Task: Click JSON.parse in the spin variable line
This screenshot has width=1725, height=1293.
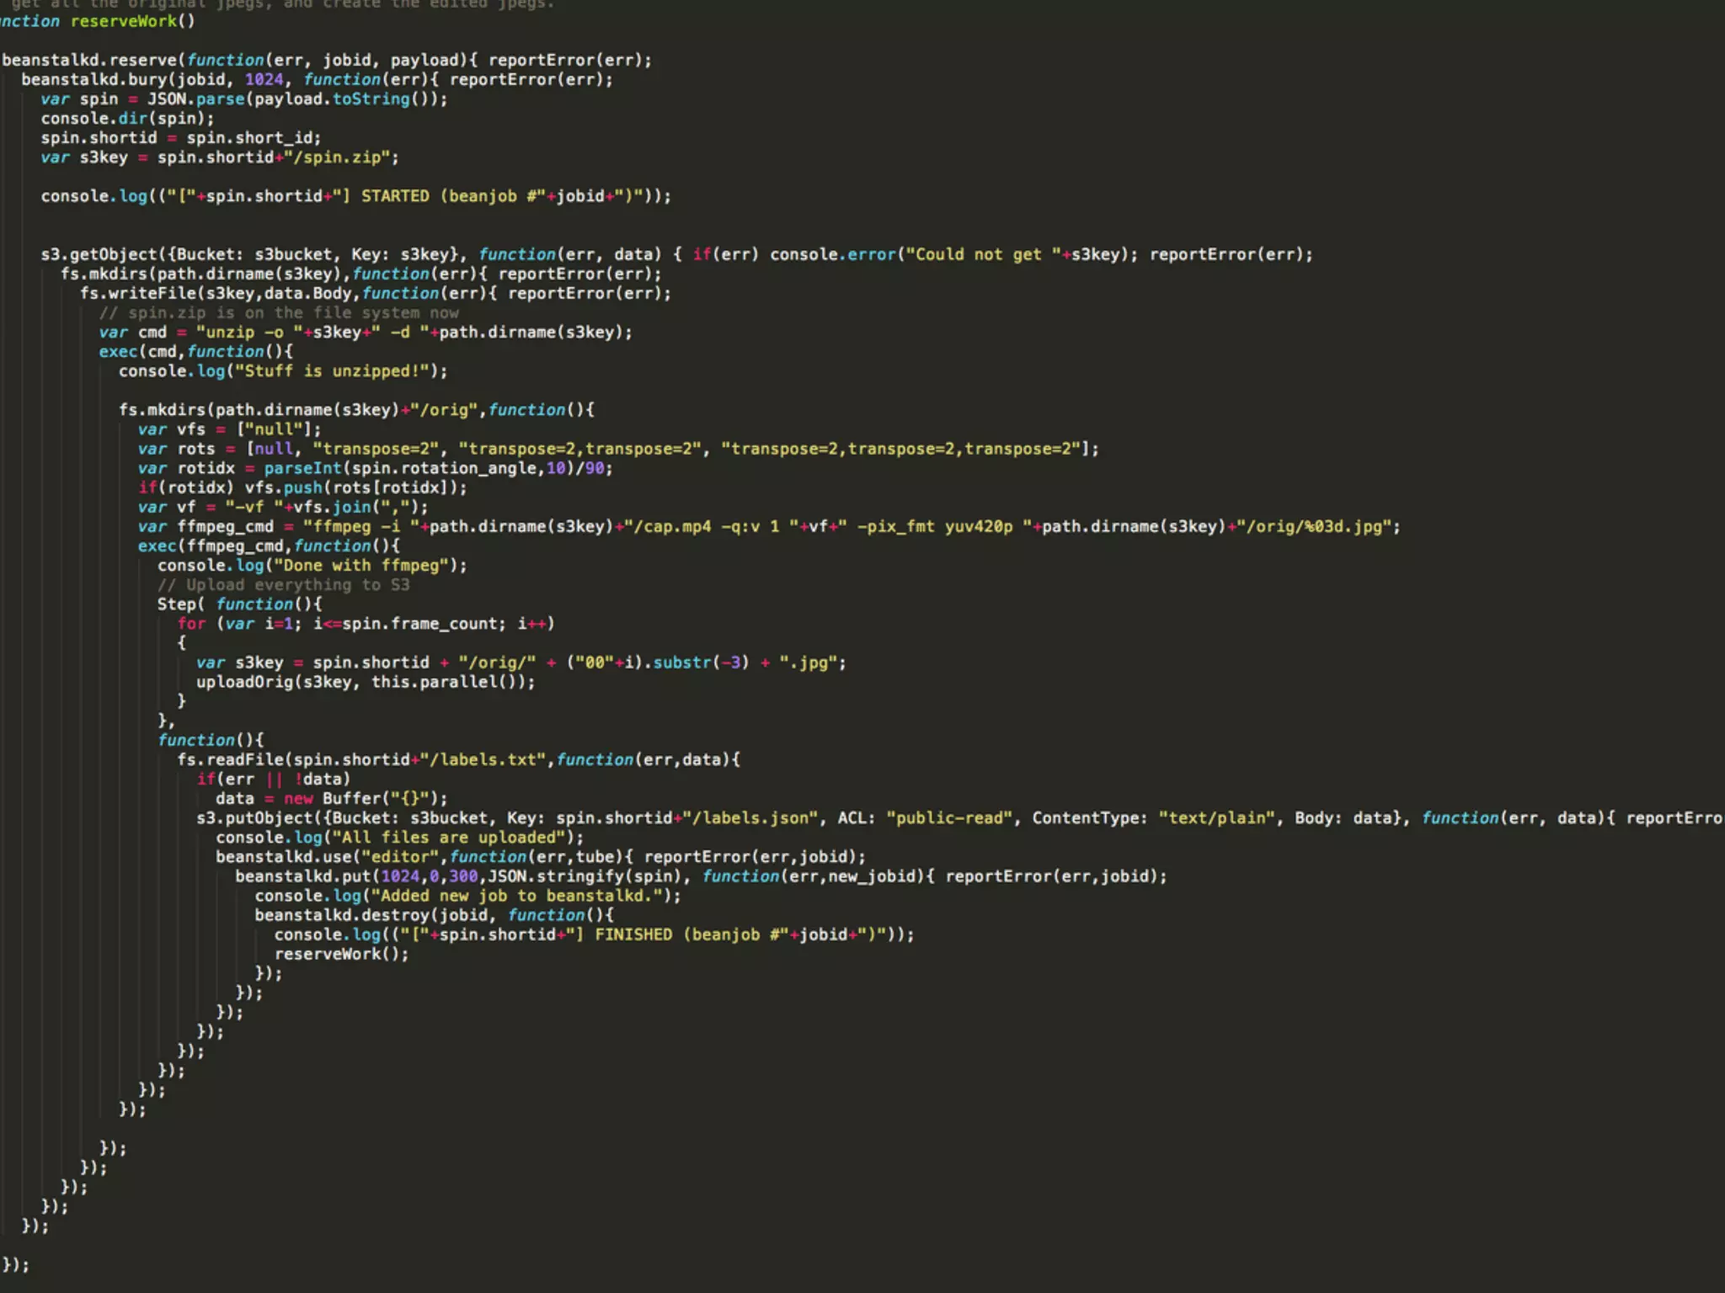Action: [x=195, y=98]
